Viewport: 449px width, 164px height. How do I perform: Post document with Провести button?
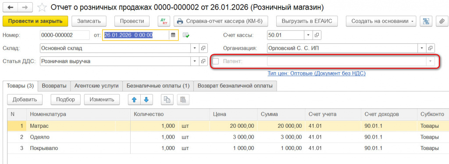point(132,21)
